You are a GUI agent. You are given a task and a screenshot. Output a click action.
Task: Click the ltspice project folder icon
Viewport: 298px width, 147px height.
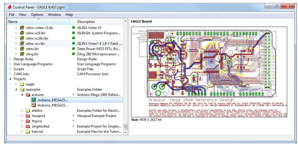pos(28,121)
